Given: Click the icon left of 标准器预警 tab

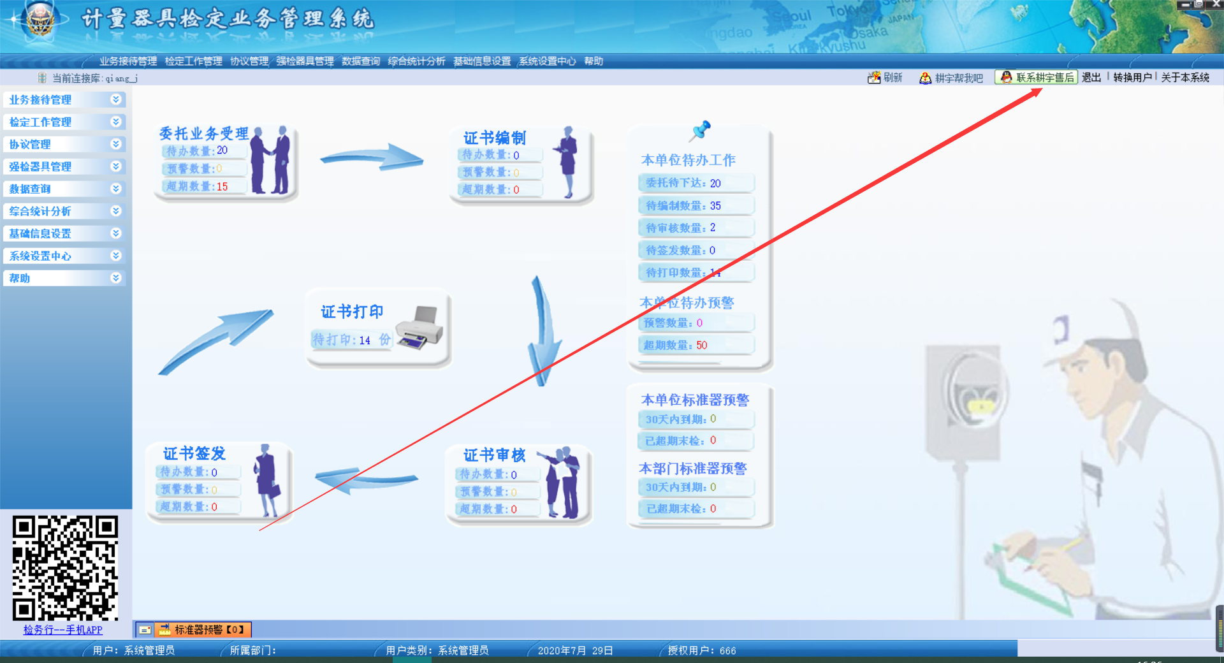Looking at the screenshot, I should [x=145, y=630].
